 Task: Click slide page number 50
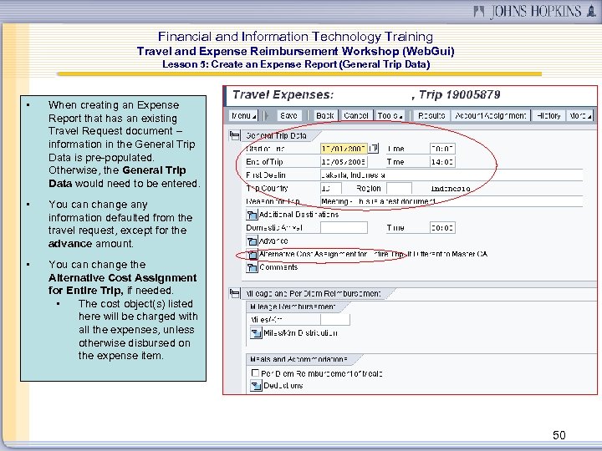tap(559, 435)
